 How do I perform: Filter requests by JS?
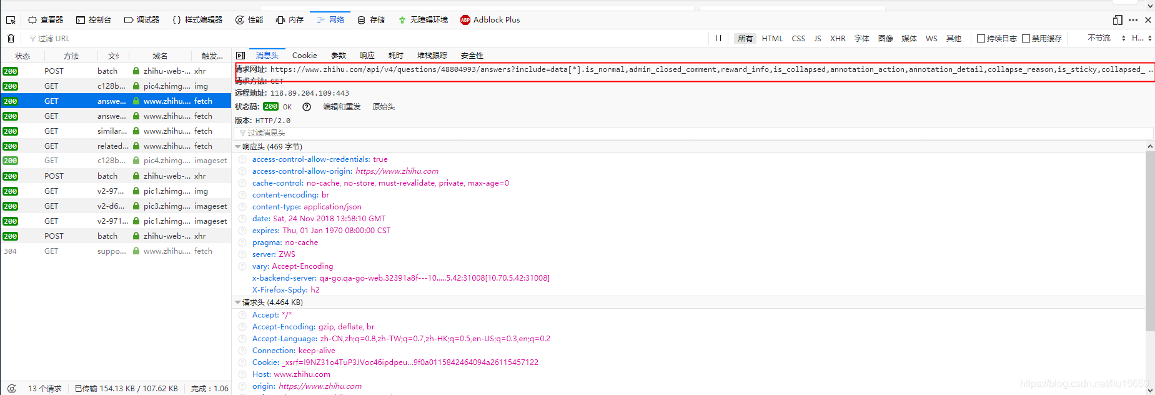(x=818, y=38)
